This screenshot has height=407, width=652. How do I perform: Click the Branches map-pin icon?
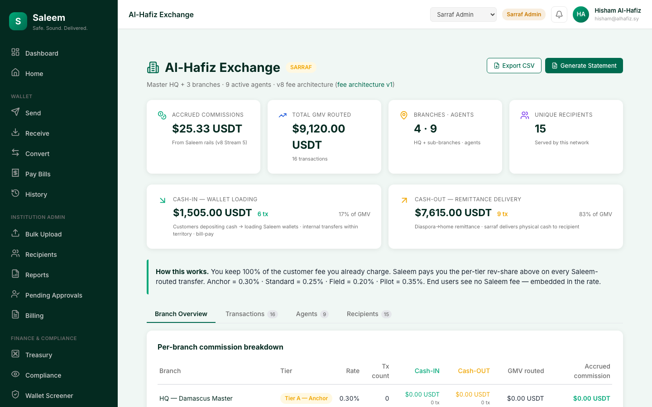tap(404, 115)
